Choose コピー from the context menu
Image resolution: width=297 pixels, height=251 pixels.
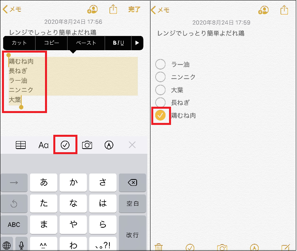coord(51,43)
